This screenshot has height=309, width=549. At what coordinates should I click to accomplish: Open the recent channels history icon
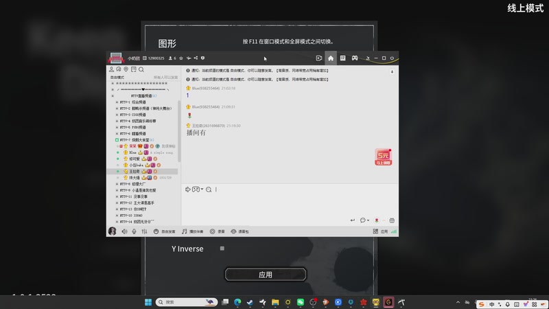coord(119,69)
